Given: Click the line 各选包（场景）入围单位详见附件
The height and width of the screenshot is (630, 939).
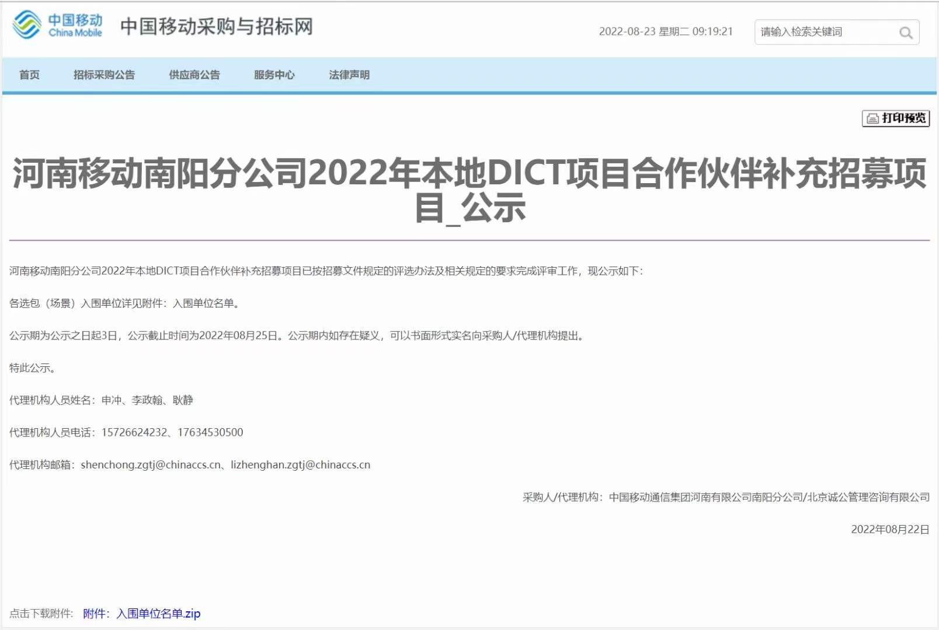Looking at the screenshot, I should 125,303.
